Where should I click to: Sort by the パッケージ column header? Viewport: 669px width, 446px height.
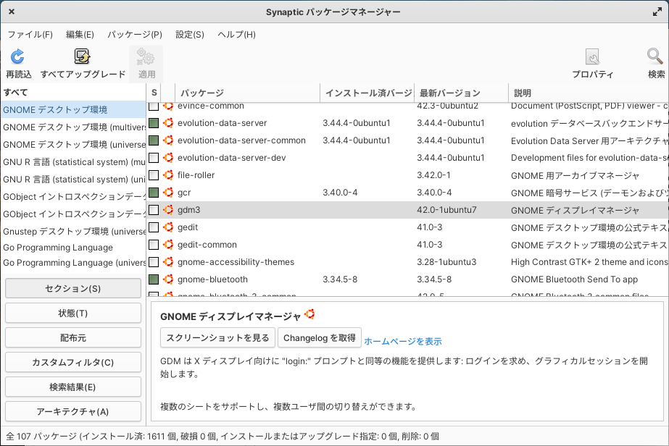(247, 93)
